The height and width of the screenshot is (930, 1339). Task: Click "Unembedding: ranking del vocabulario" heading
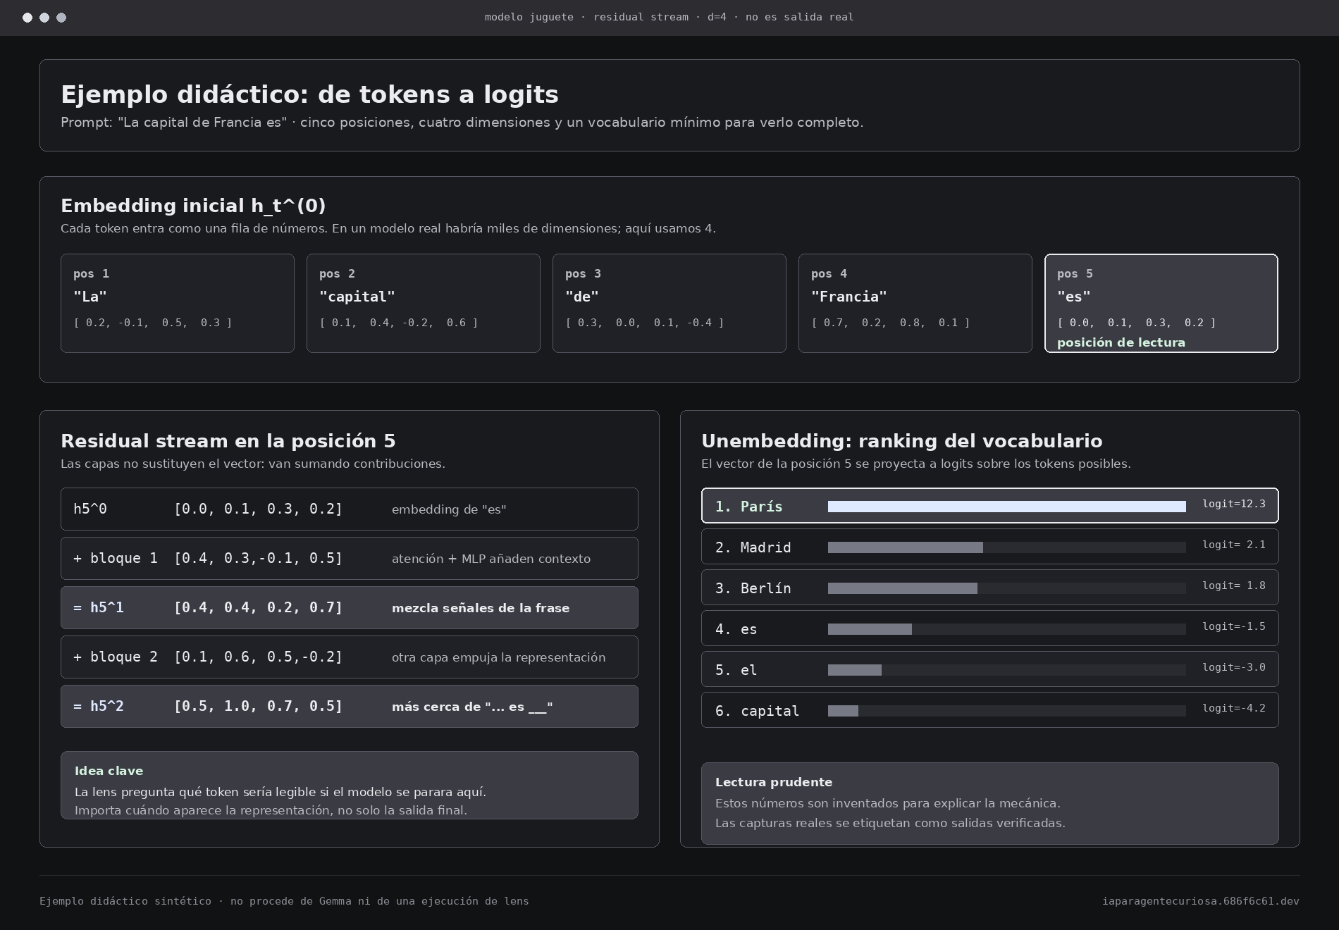click(902, 441)
